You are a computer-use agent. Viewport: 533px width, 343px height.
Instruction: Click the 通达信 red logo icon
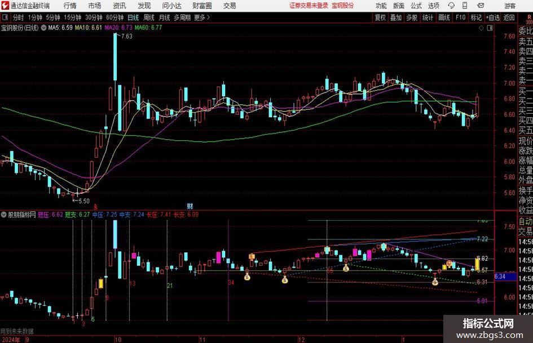[x=5, y=6]
